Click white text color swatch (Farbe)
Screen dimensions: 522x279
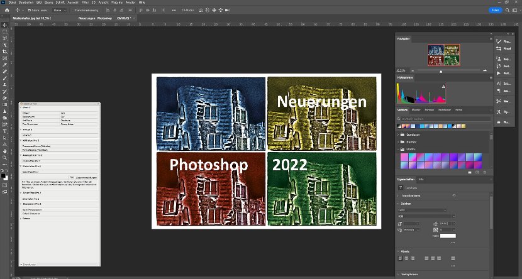pyautogui.click(x=448, y=236)
